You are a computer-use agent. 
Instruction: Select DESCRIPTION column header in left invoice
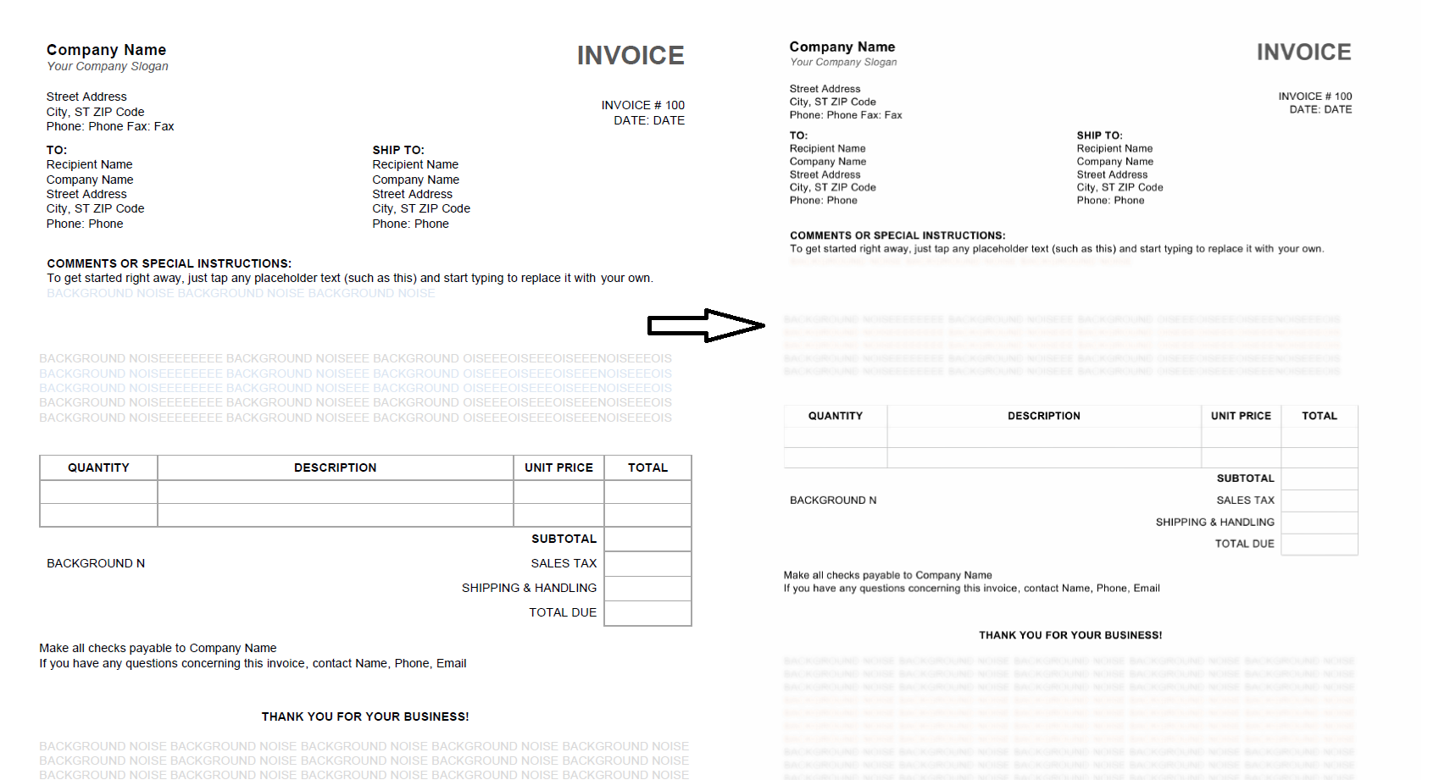click(336, 467)
